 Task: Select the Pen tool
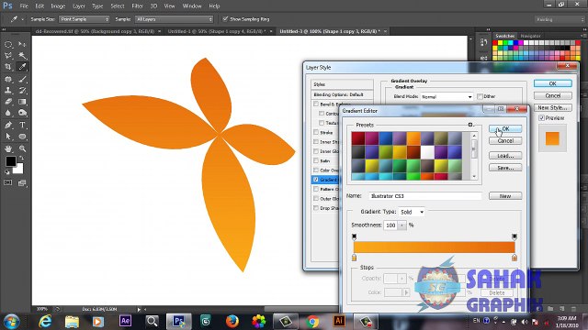(8, 126)
